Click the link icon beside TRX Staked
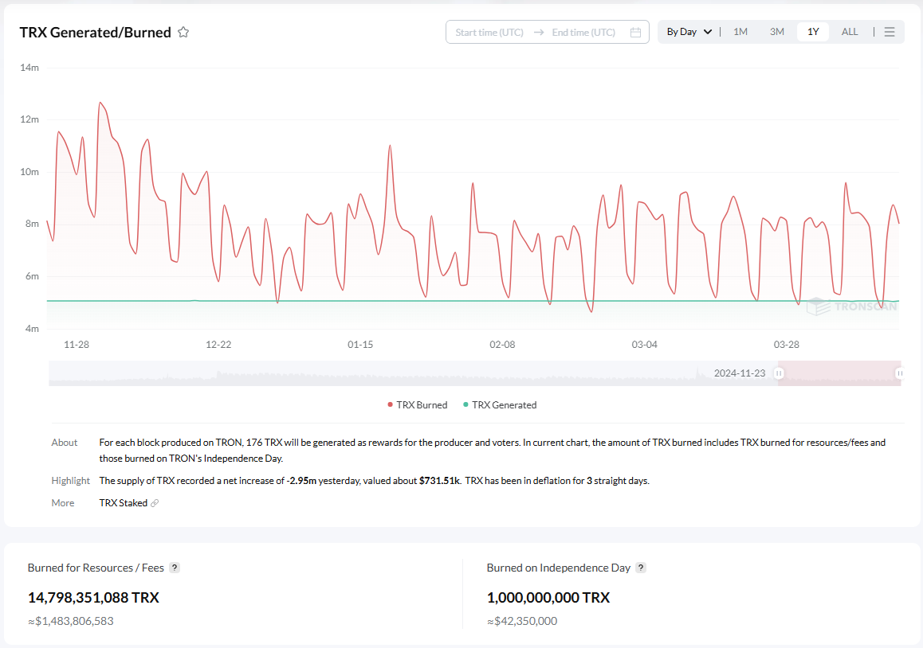923x648 pixels. pyautogui.click(x=155, y=503)
